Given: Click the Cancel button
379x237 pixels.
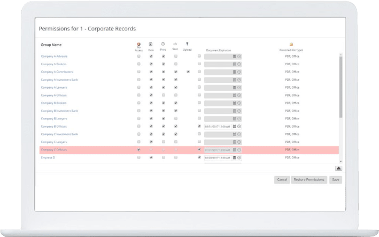Looking at the screenshot, I should click(x=282, y=180).
